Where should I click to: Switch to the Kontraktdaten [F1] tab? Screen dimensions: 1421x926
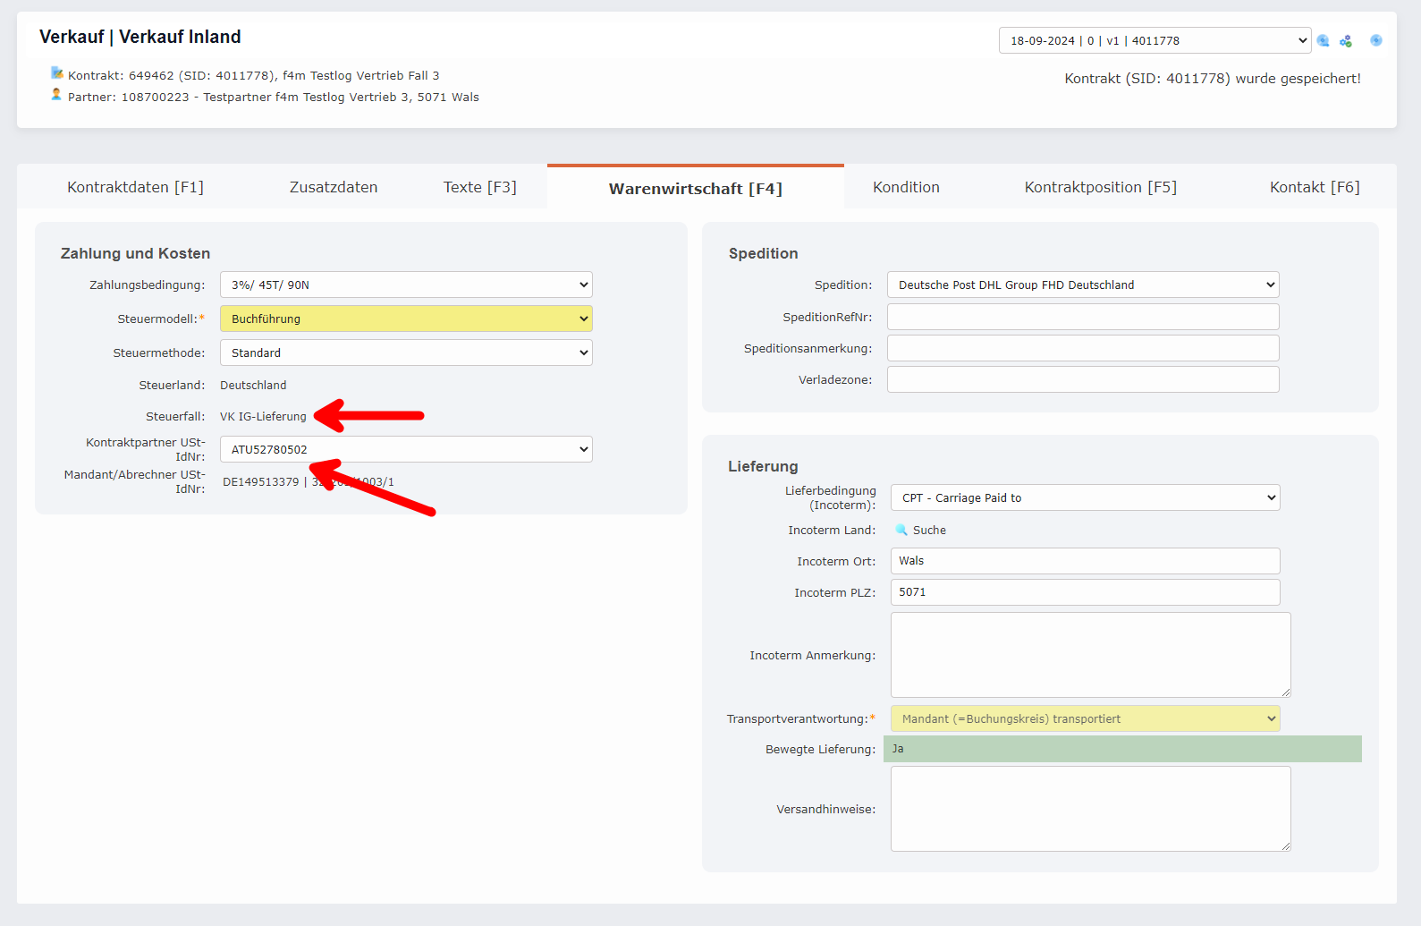point(135,187)
